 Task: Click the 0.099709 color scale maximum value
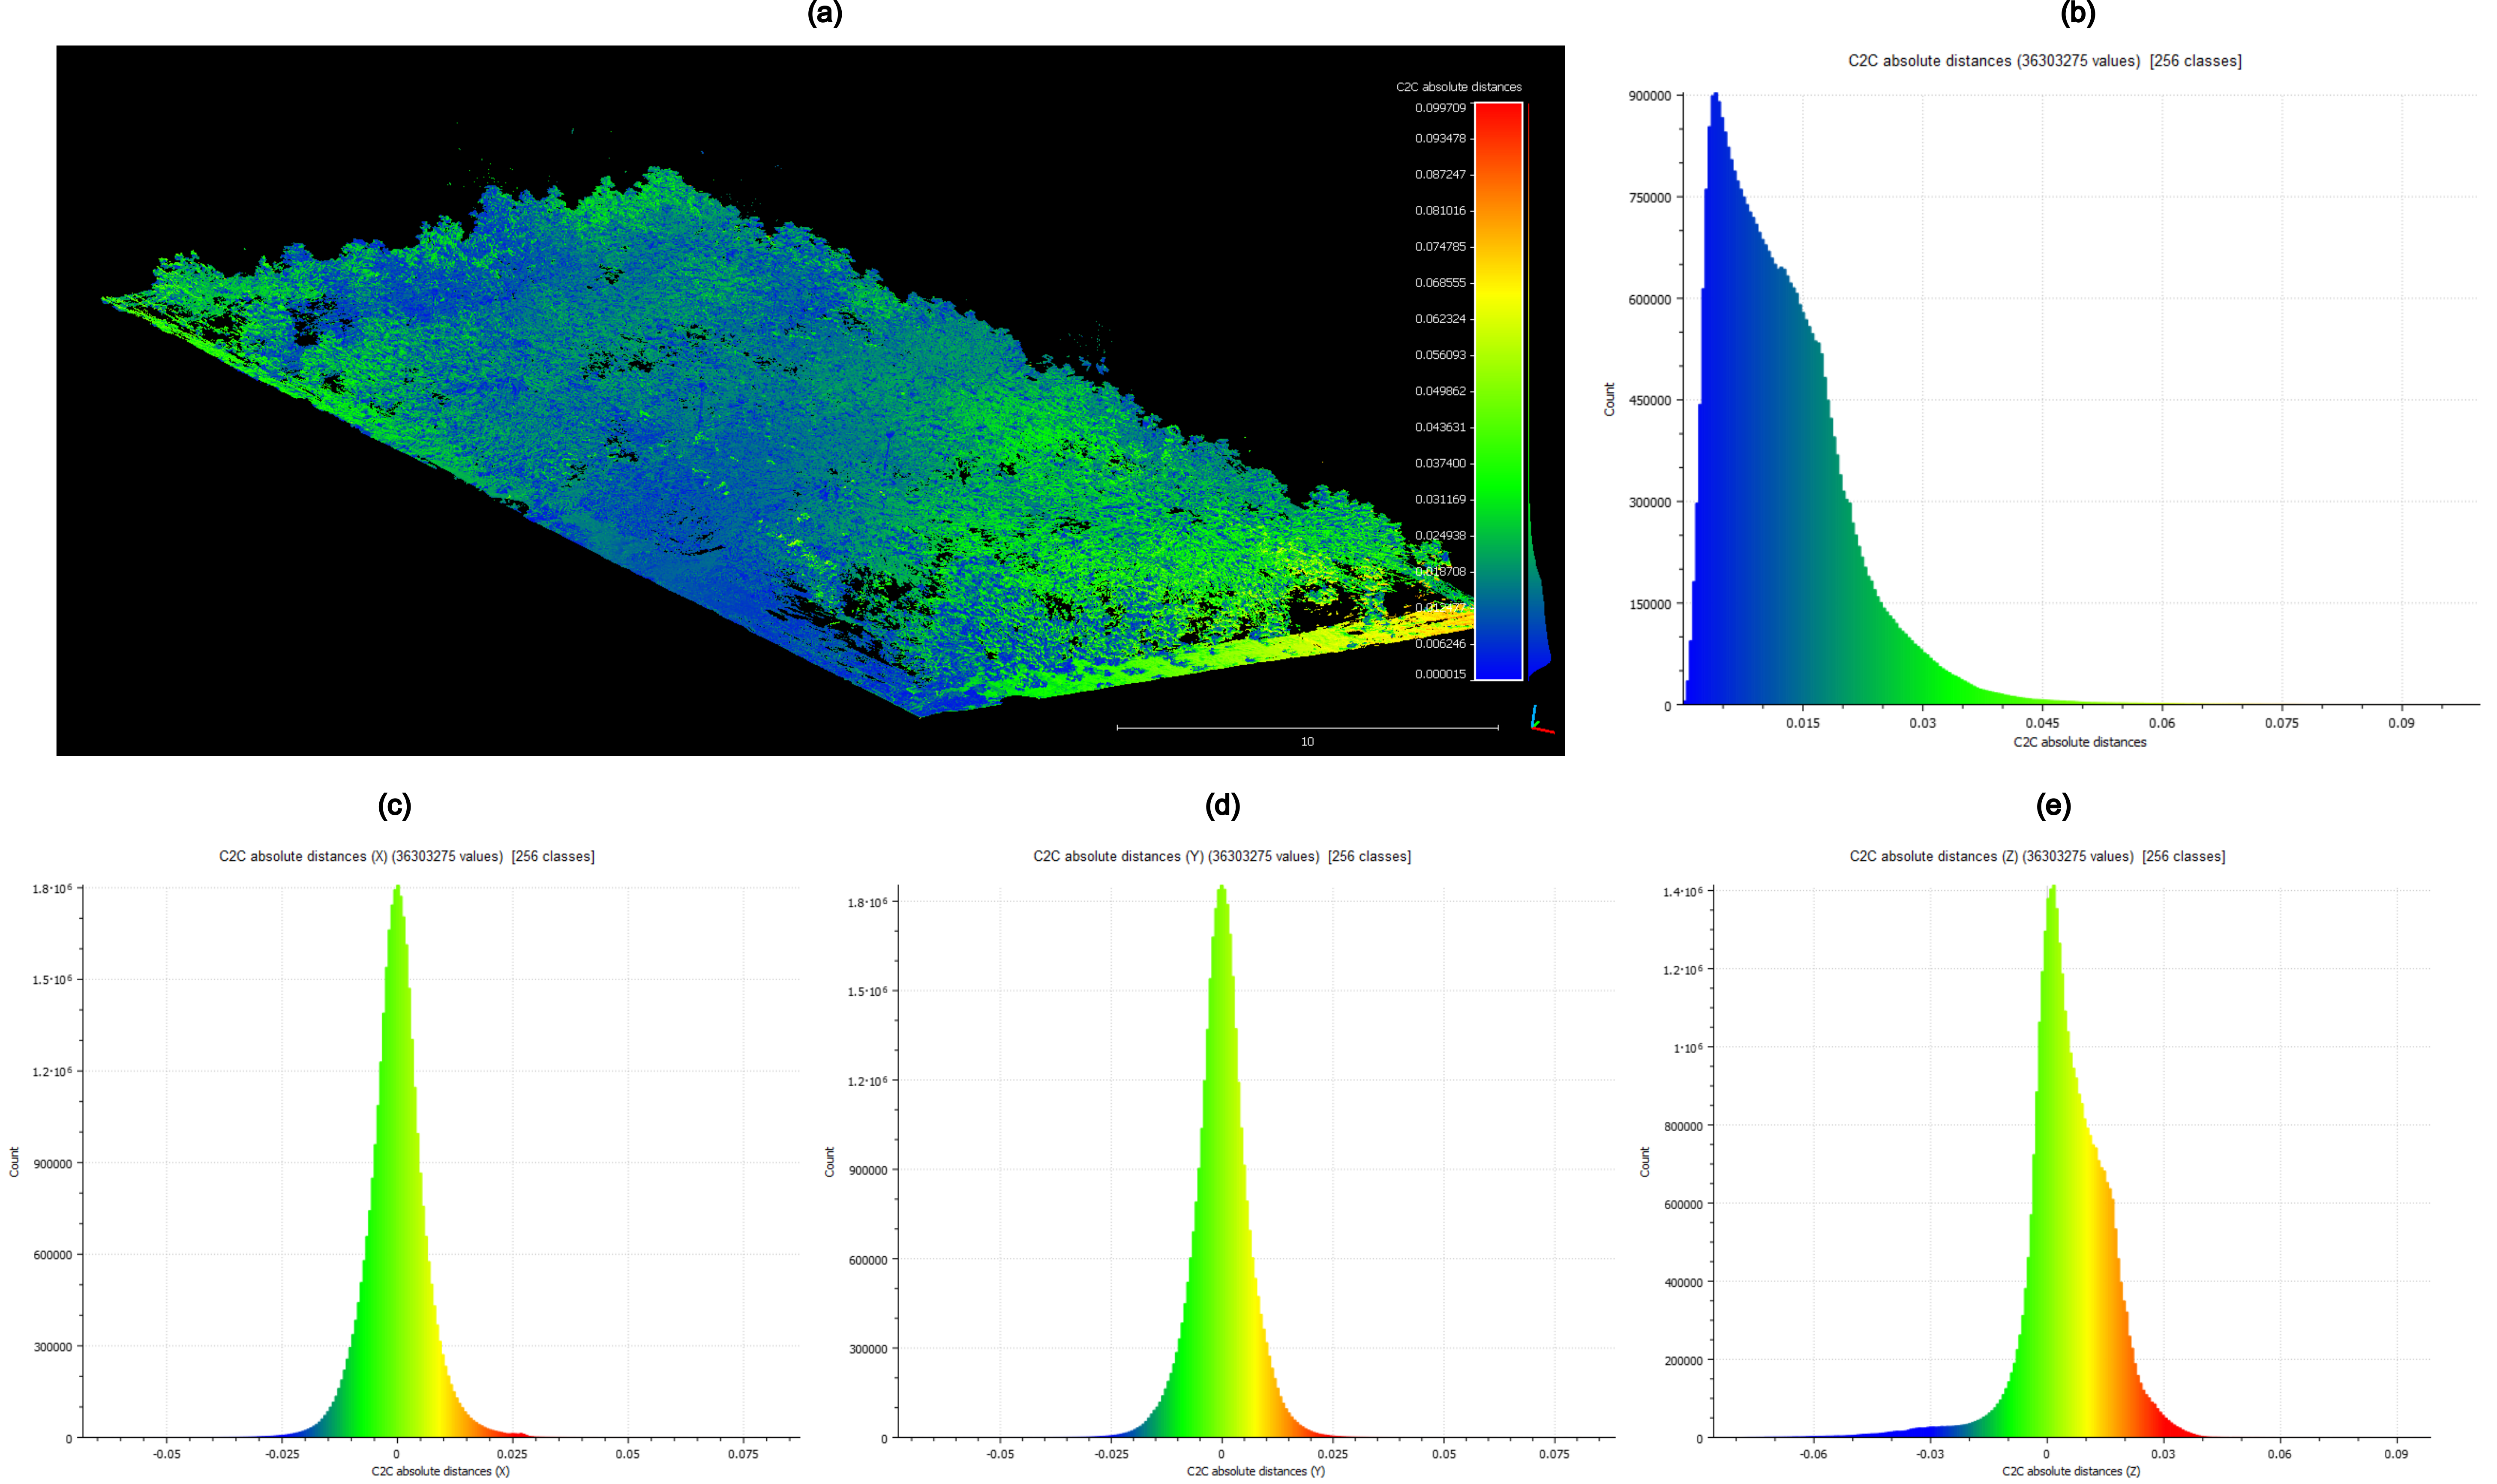click(1441, 108)
